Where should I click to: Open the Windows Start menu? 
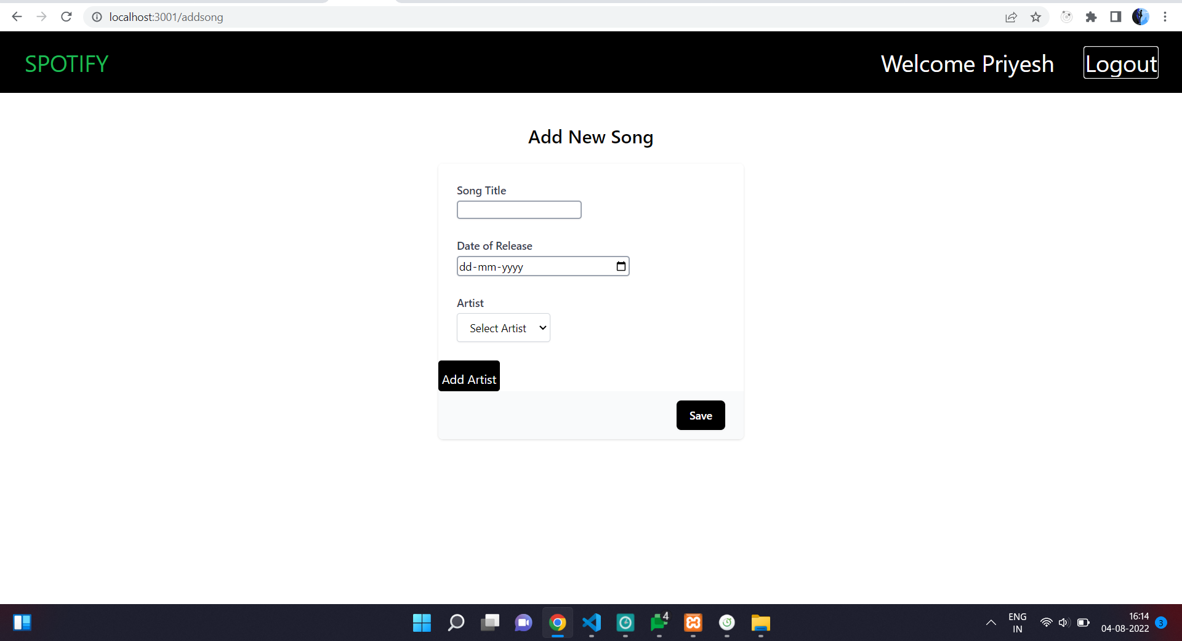tap(422, 623)
